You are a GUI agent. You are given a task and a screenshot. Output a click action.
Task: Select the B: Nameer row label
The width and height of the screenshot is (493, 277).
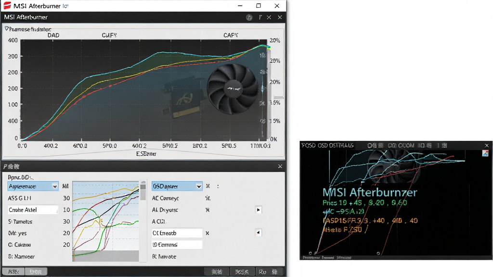click(21, 257)
